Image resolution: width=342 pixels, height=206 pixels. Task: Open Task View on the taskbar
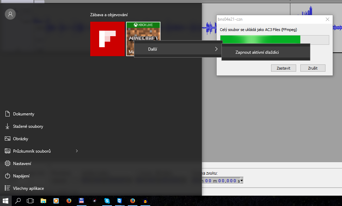[x=30, y=201]
